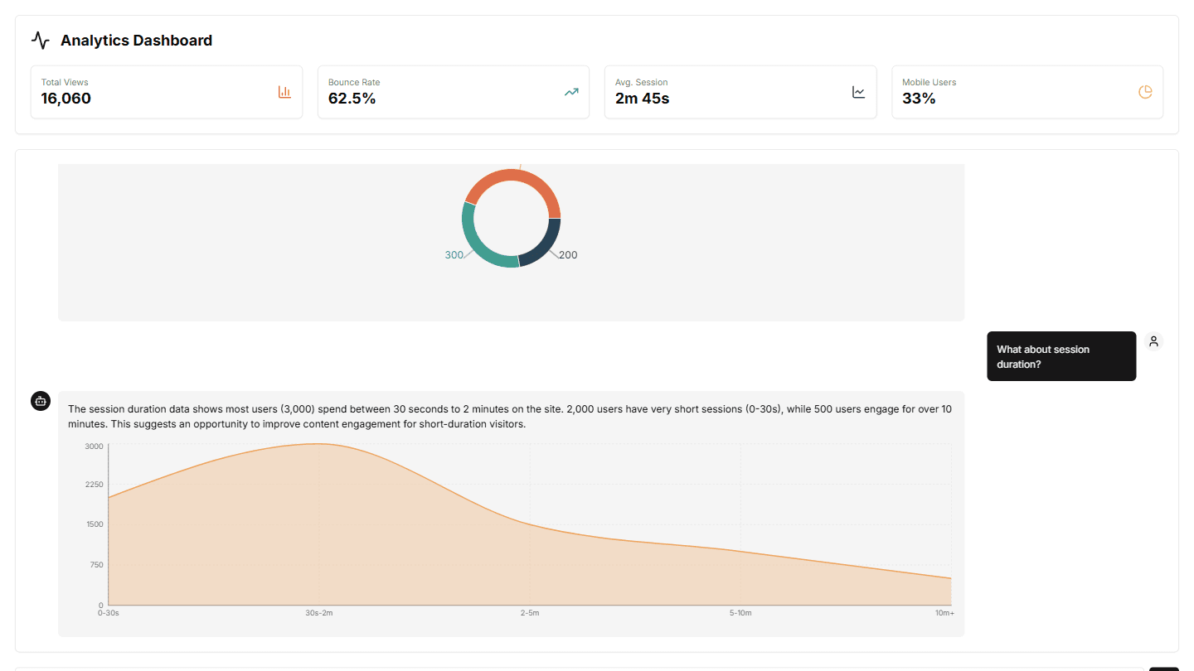Click the '0-30s' axis label on the area chart
Image resolution: width=1194 pixels, height=671 pixels.
click(109, 613)
